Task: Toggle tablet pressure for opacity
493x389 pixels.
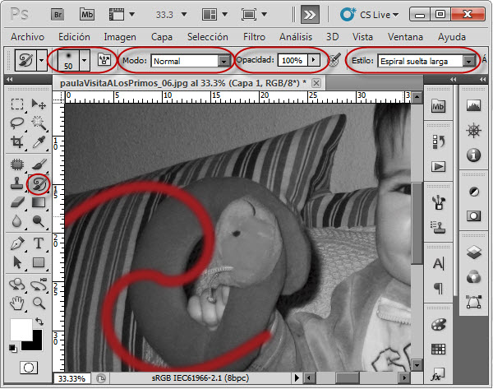Action: coord(335,60)
